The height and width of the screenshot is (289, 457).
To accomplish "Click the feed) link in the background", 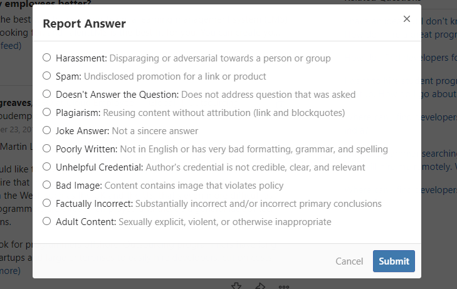I will pos(11,46).
